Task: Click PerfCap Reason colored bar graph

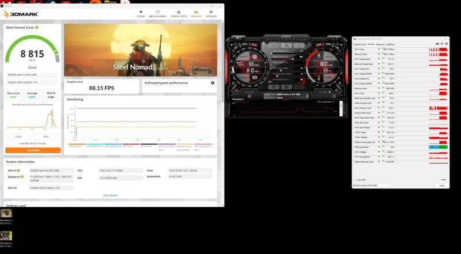Action: [x=438, y=147]
